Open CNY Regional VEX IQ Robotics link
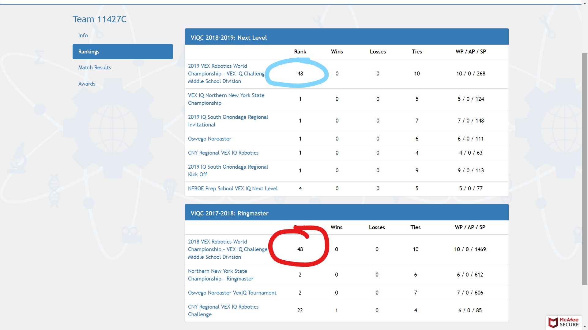The width and height of the screenshot is (588, 330). [223, 153]
